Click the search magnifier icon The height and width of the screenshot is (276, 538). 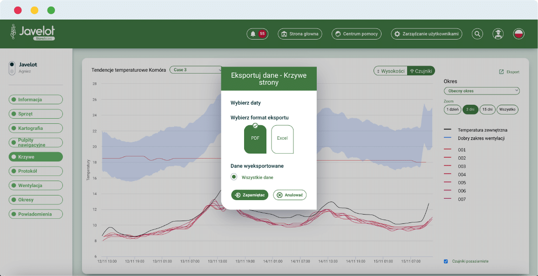[477, 34]
